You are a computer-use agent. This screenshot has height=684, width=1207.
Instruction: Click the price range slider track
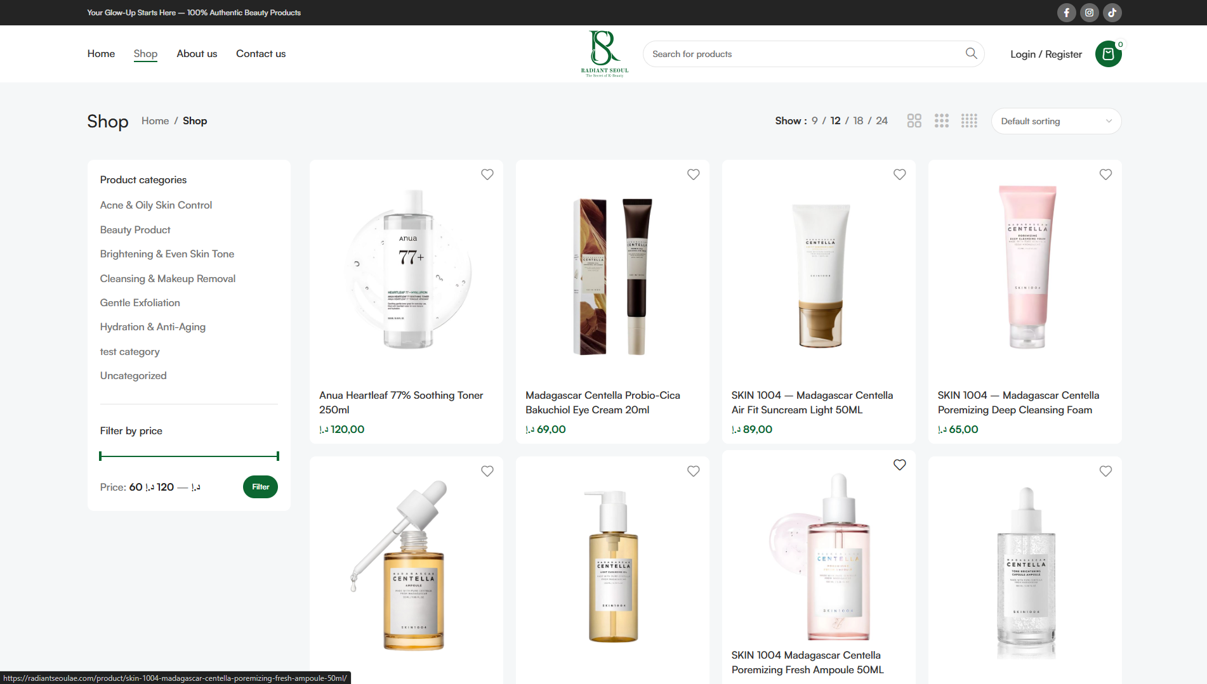tap(189, 456)
